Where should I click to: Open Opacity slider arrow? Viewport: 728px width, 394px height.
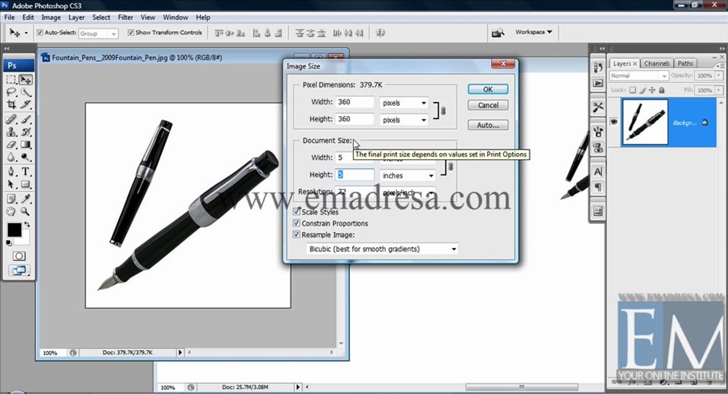[x=718, y=76]
